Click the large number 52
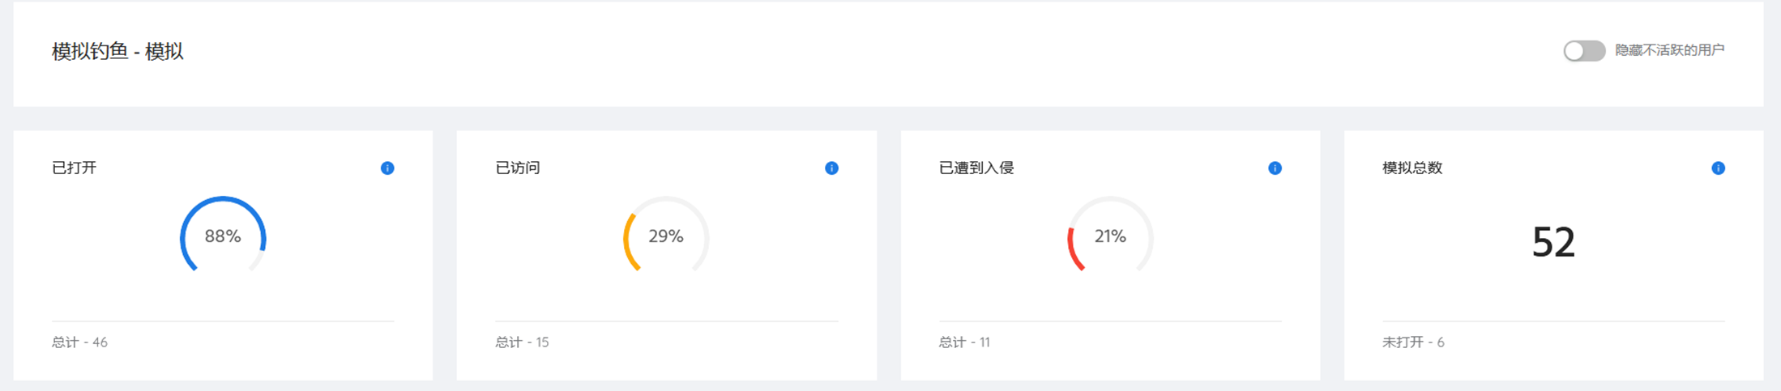The width and height of the screenshot is (1781, 391). point(1553,242)
